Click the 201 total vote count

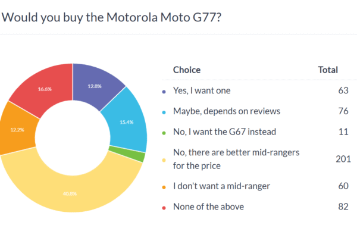pos(339,159)
